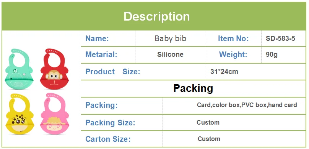Select the Silicone material value
The image size is (309, 149).
coord(170,54)
